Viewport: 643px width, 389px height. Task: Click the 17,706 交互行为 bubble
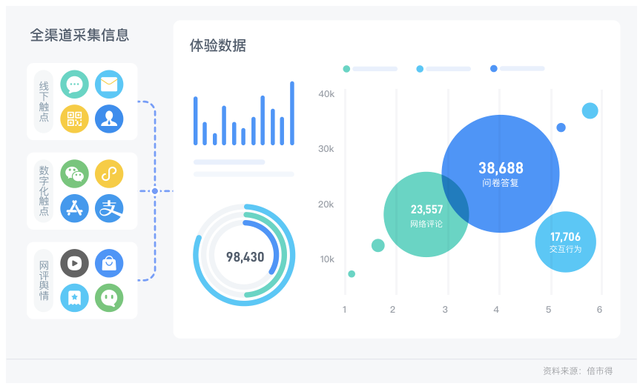click(x=565, y=242)
